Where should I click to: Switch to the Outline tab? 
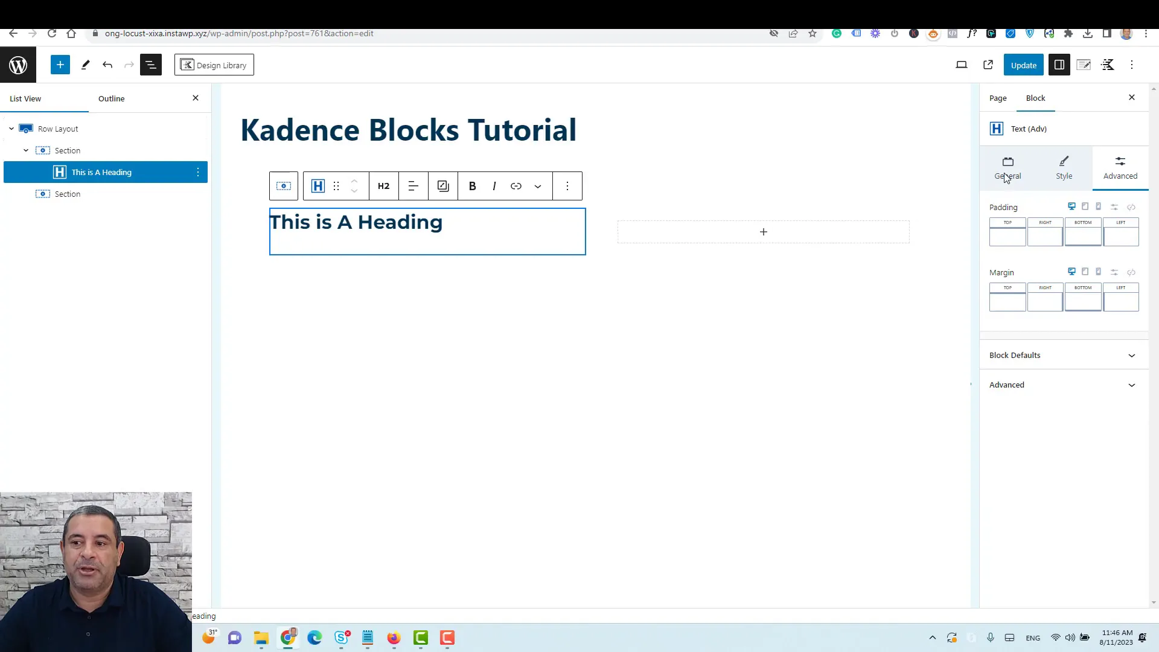tap(112, 98)
